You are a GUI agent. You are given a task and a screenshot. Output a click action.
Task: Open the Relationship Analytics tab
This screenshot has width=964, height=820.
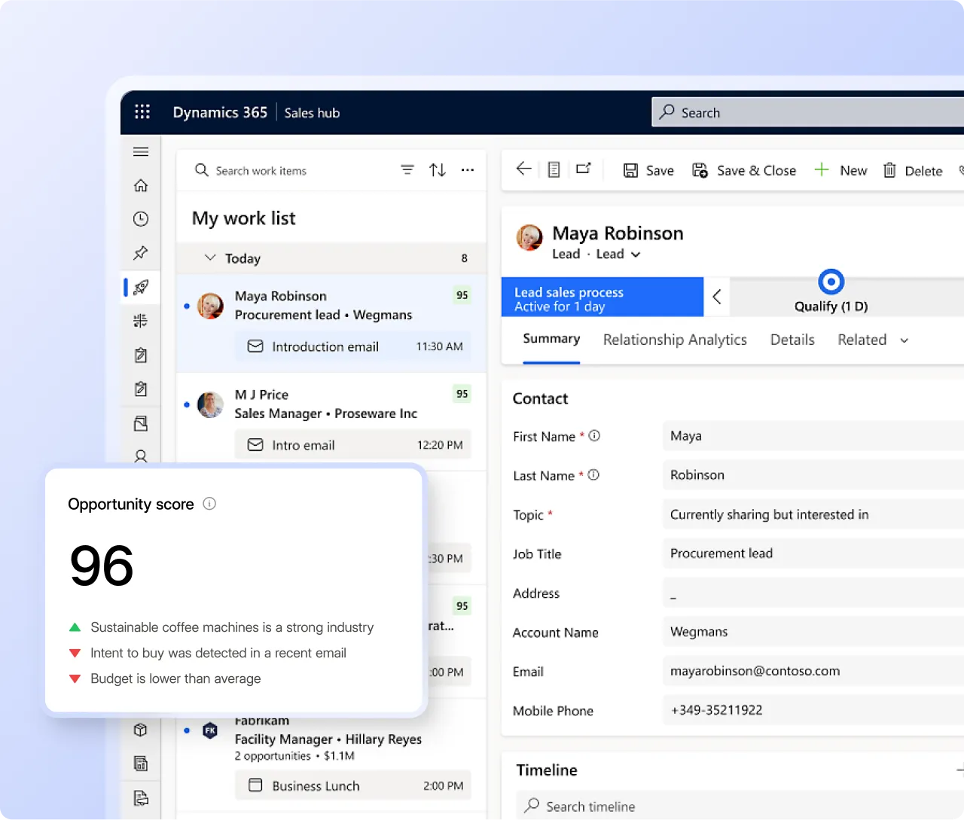tap(675, 340)
